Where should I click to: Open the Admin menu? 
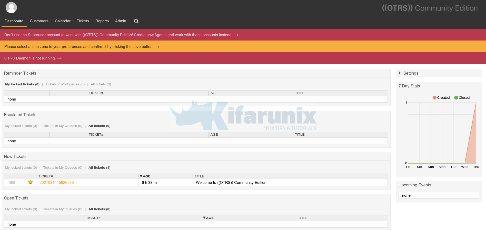tap(121, 21)
